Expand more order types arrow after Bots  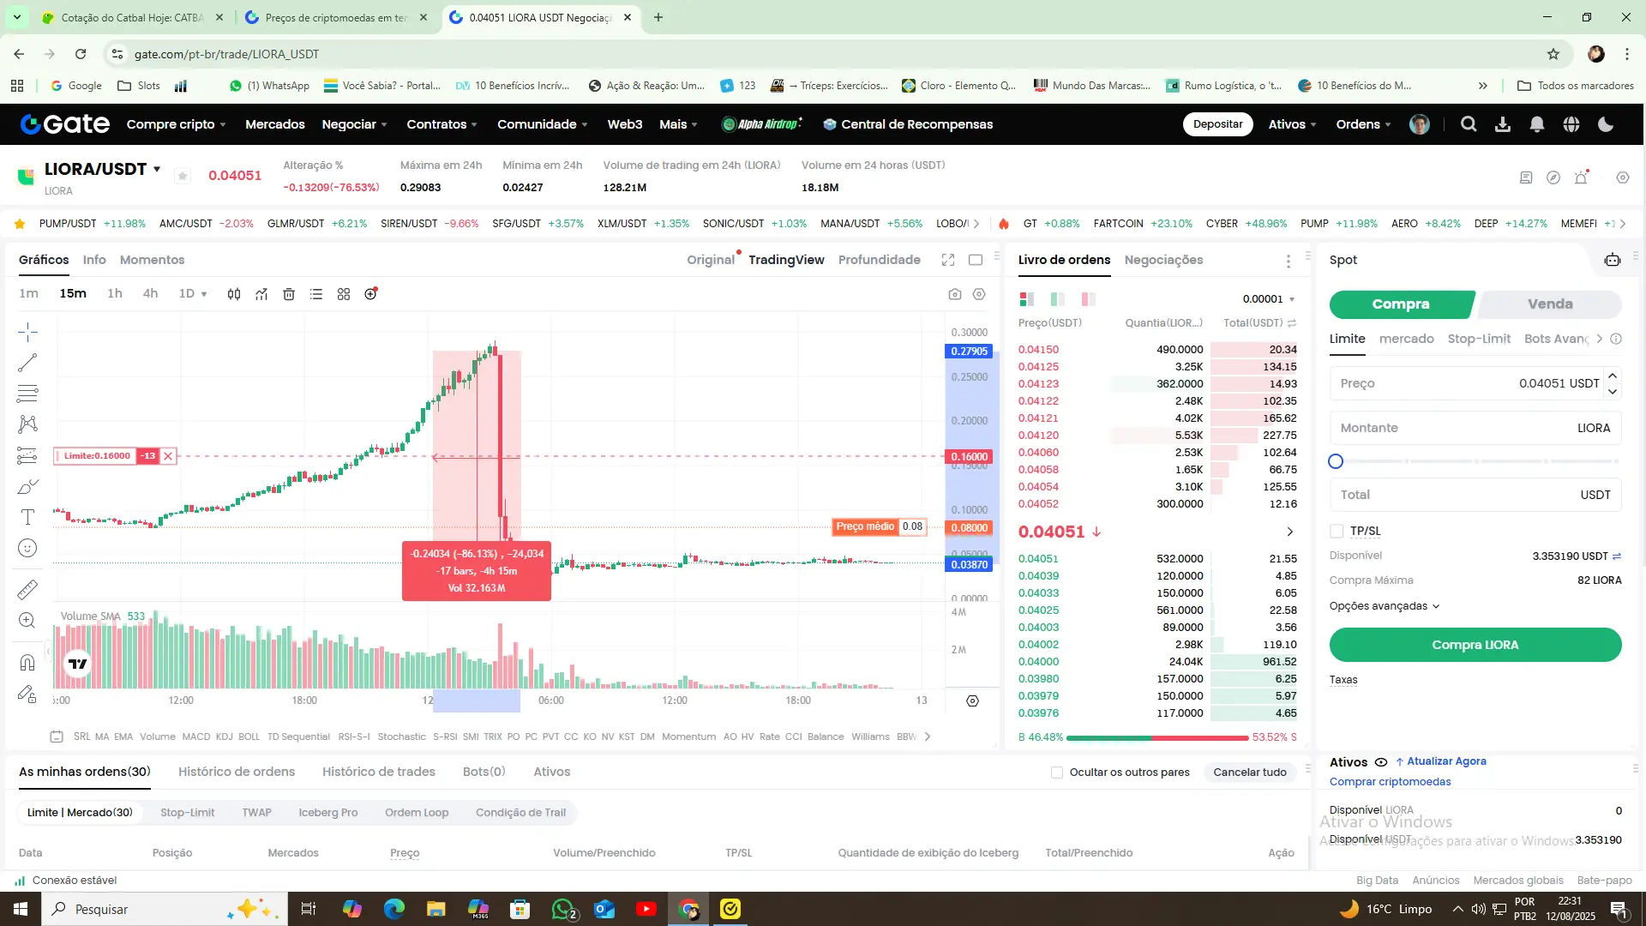pyautogui.click(x=1599, y=339)
